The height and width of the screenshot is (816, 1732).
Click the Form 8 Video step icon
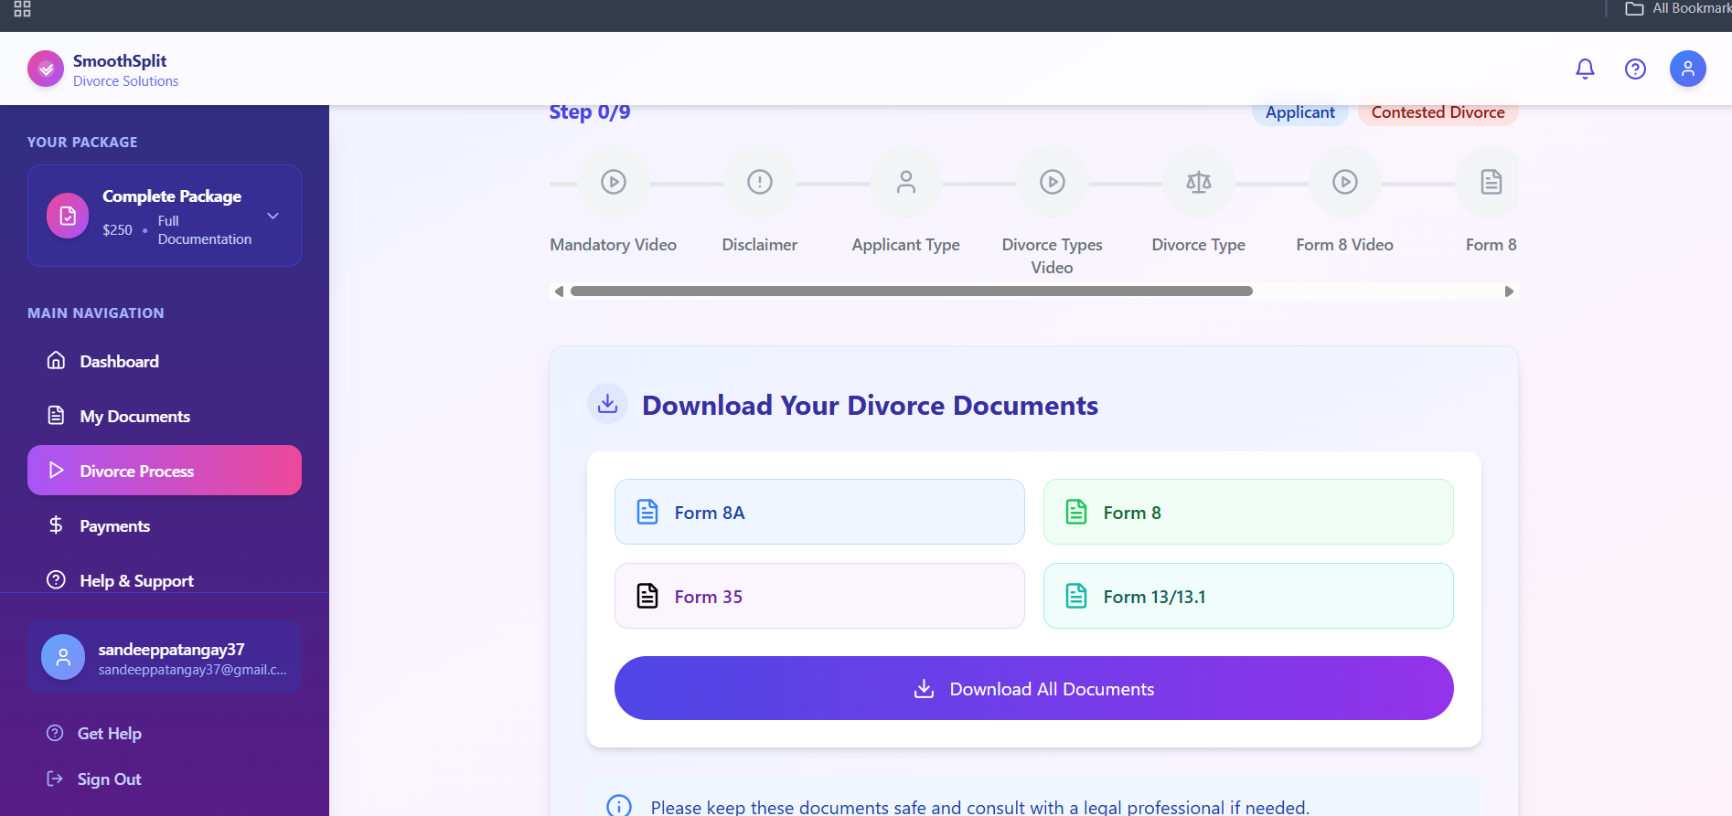(x=1345, y=182)
